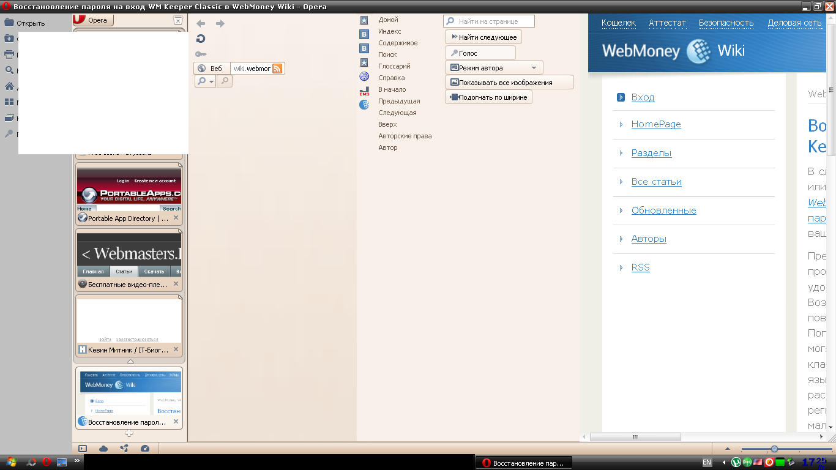Click the "Найти следующее" button
Image resolution: width=836 pixels, height=470 pixels.
click(483, 37)
